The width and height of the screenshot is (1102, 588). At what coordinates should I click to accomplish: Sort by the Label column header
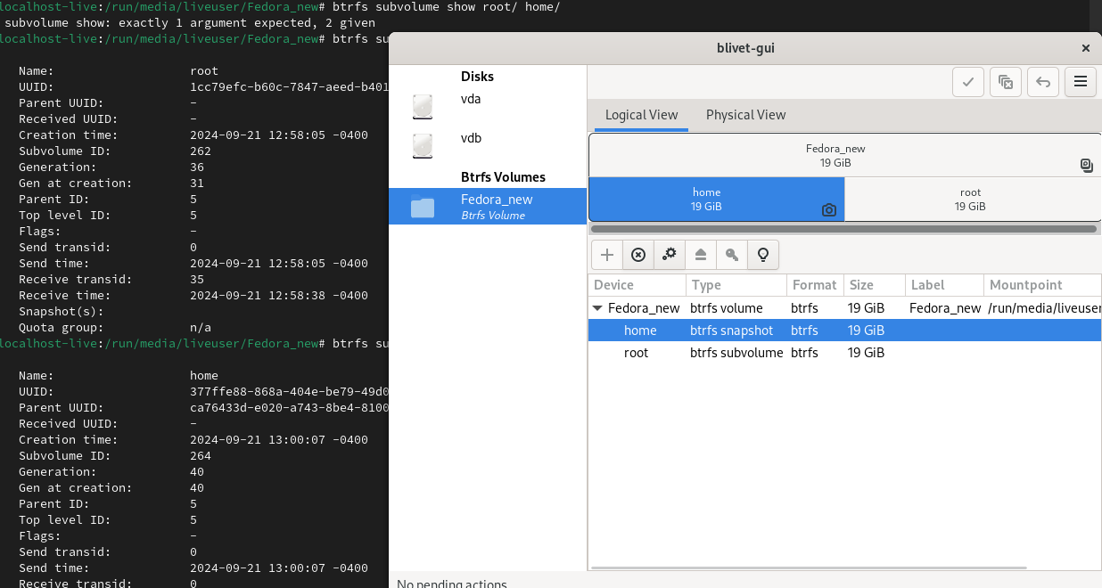944,285
